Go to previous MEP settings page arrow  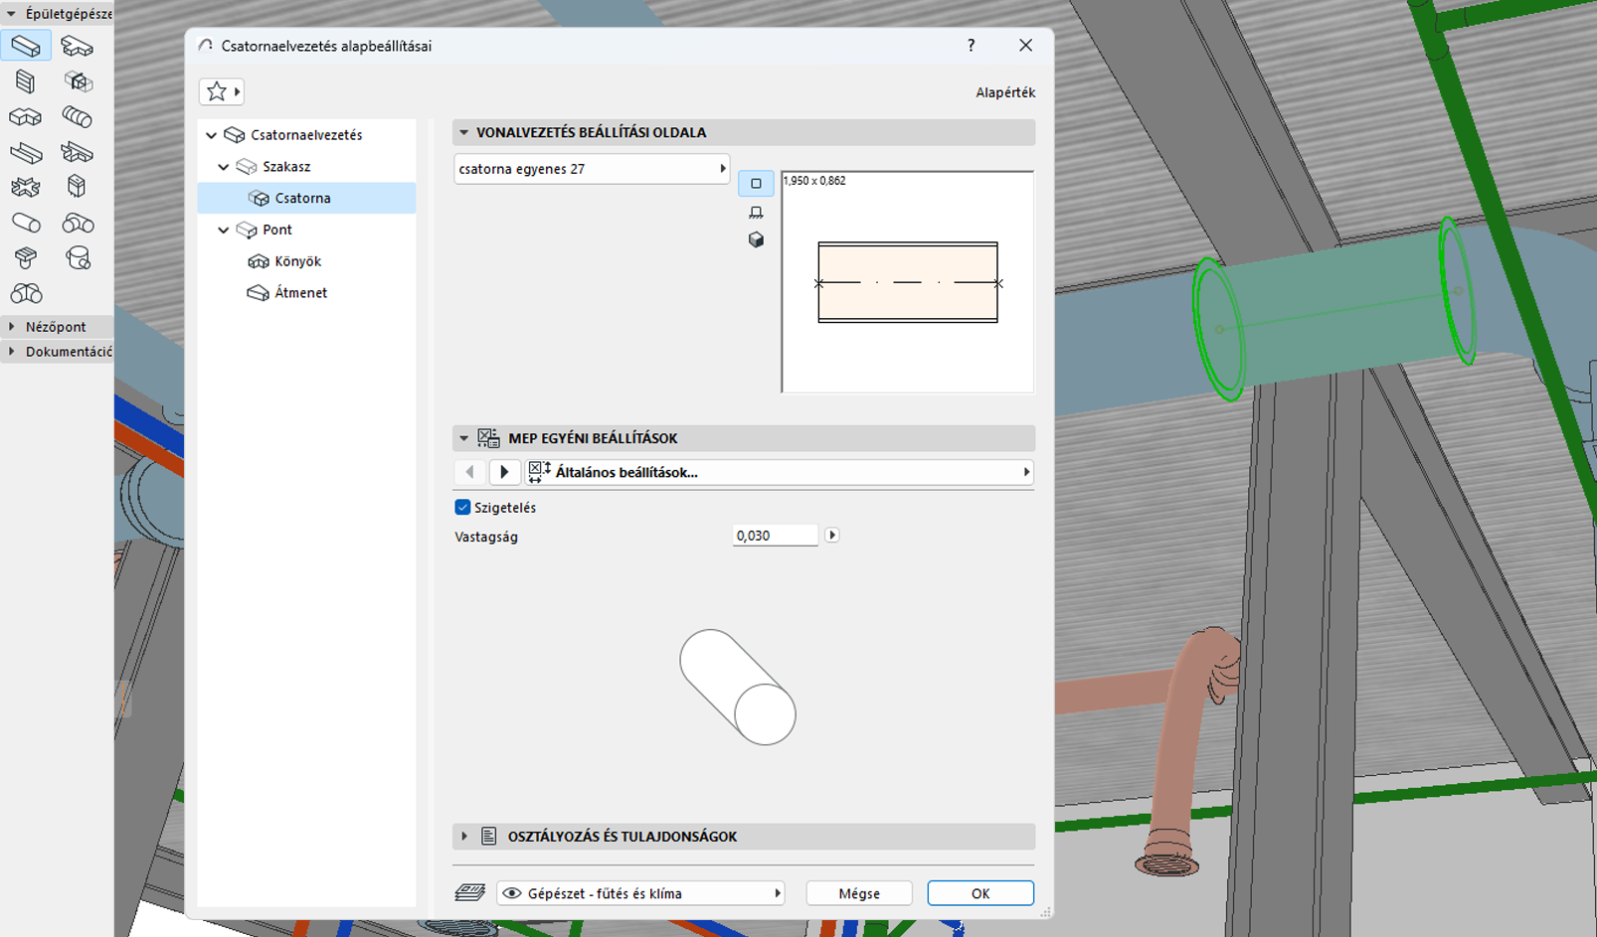point(470,472)
